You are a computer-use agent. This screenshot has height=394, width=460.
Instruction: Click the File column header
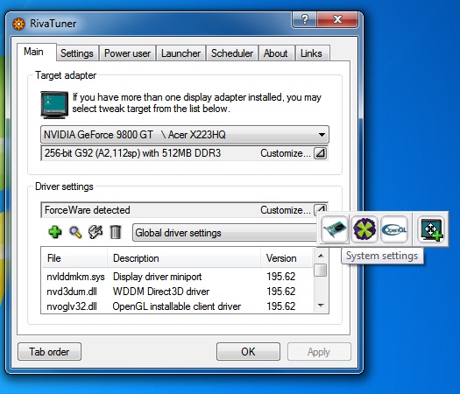pos(74,258)
